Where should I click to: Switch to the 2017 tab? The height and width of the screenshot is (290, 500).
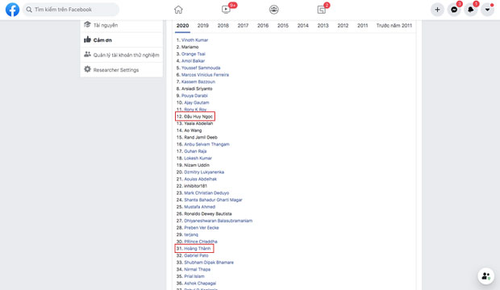tap(243, 26)
